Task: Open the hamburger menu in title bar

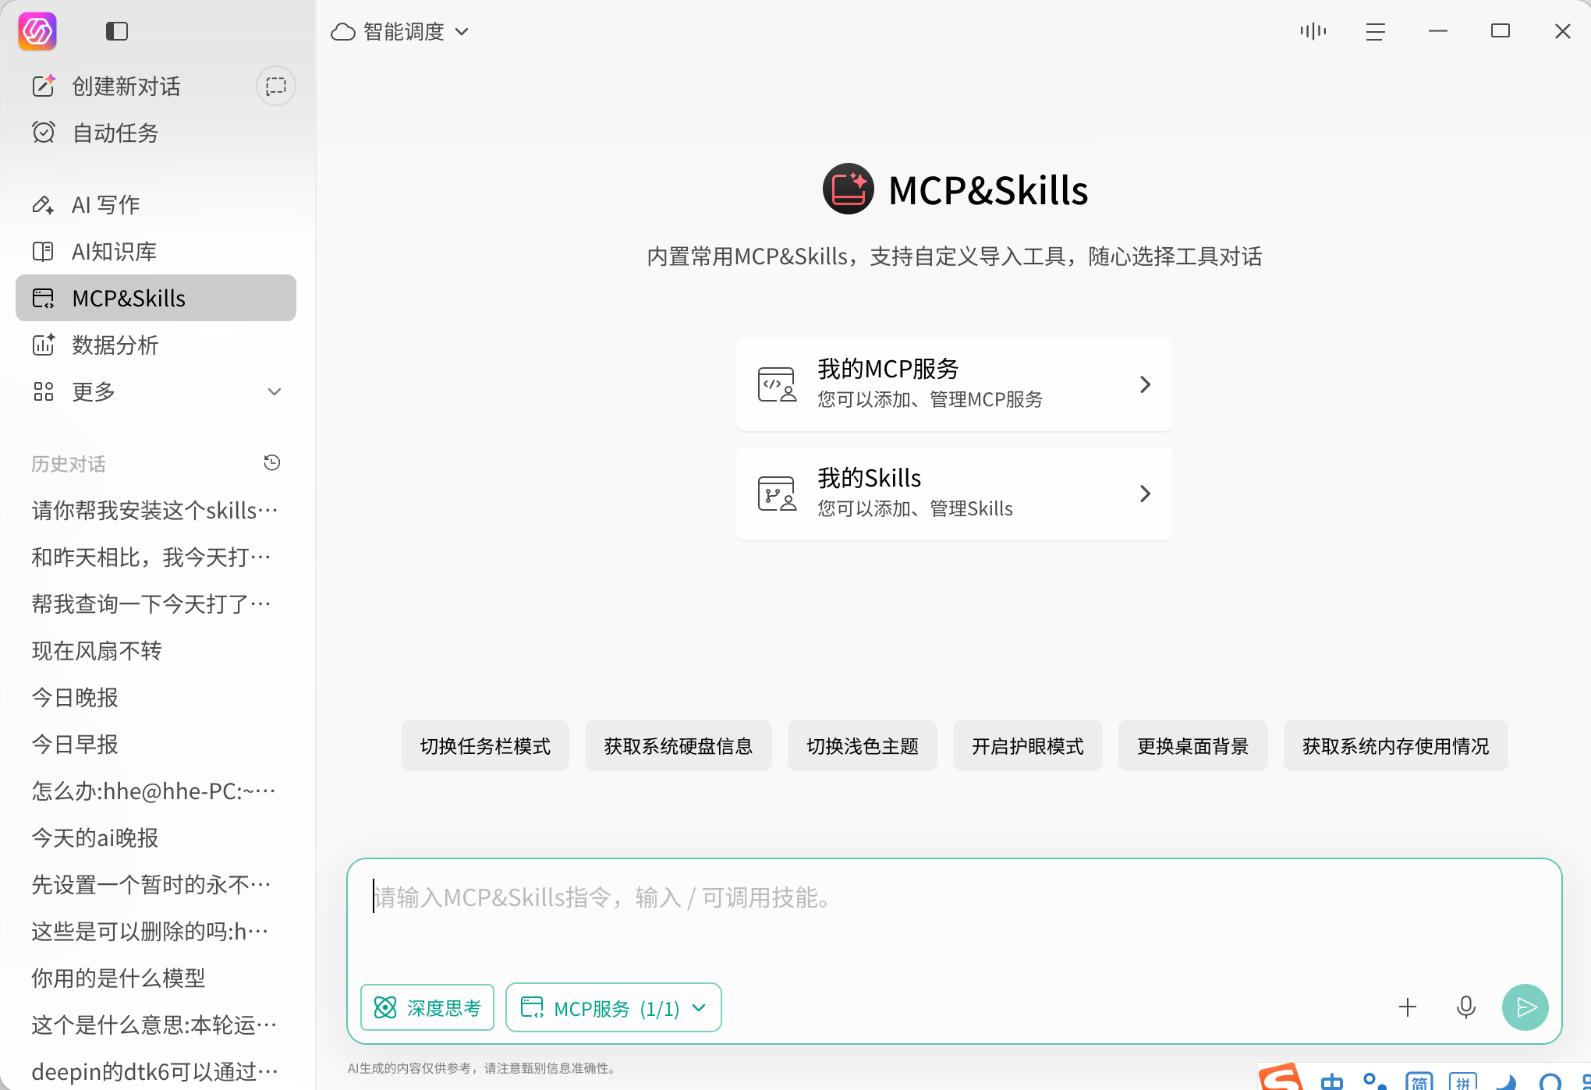Action: coord(1376,31)
